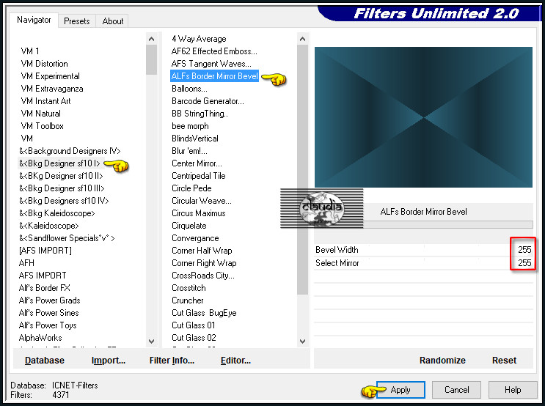This screenshot has height=406, width=545.
Task: Open Filter Info...
Action: coord(172,360)
